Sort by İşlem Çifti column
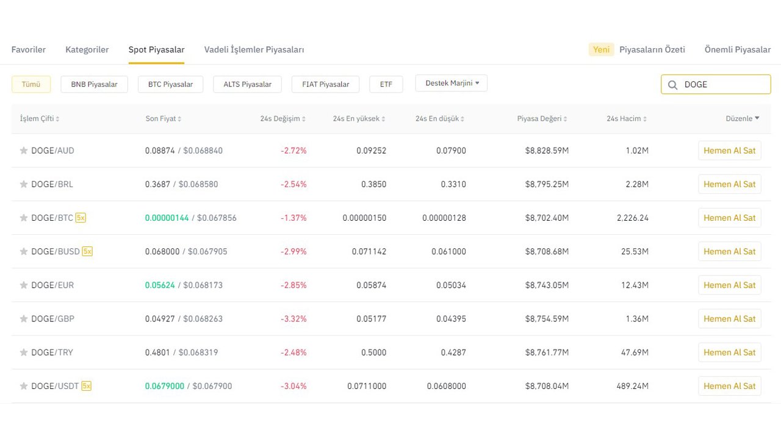Screen dimensions: 781x439 pyautogui.click(x=40, y=119)
